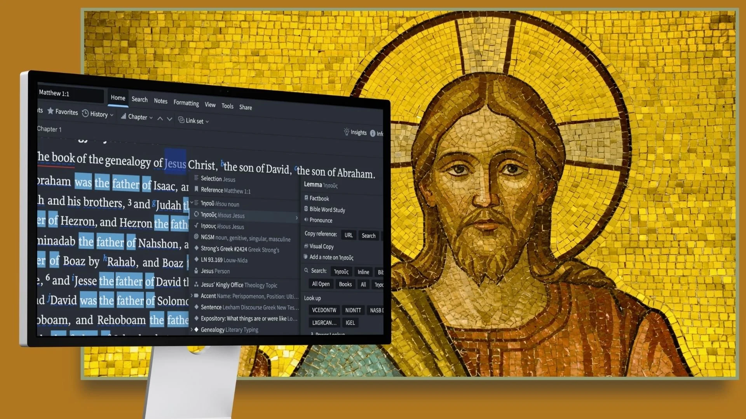Click the Pronounce speaker icon
The image size is (746, 419).
pos(307,220)
